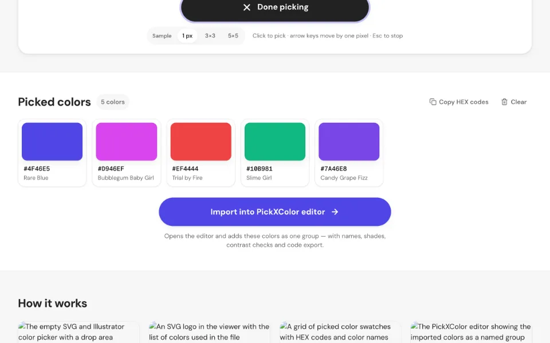This screenshot has height=343, width=550.
Task: Click the #EF4444 hex code text
Action: click(x=185, y=169)
